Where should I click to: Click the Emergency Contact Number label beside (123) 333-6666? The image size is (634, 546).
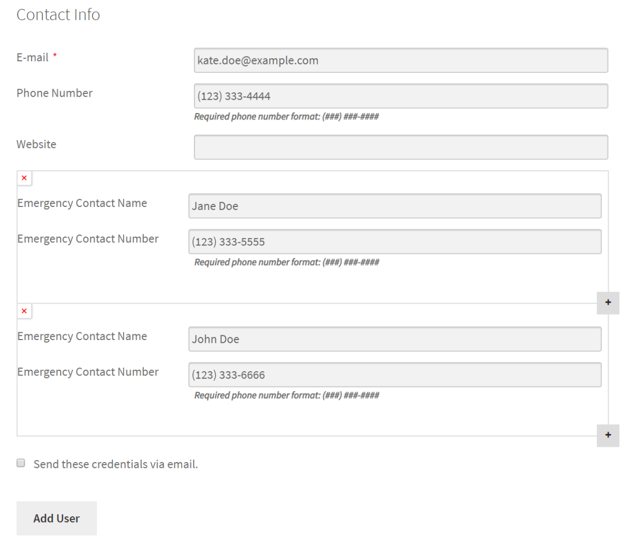pos(88,372)
